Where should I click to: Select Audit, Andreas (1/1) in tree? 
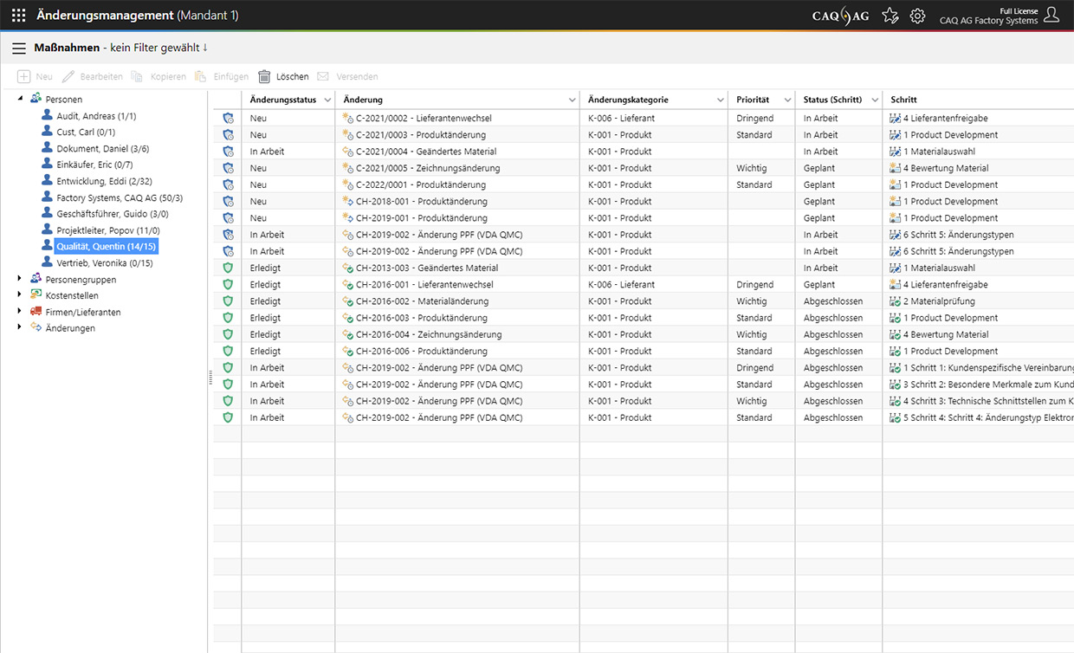click(x=96, y=116)
